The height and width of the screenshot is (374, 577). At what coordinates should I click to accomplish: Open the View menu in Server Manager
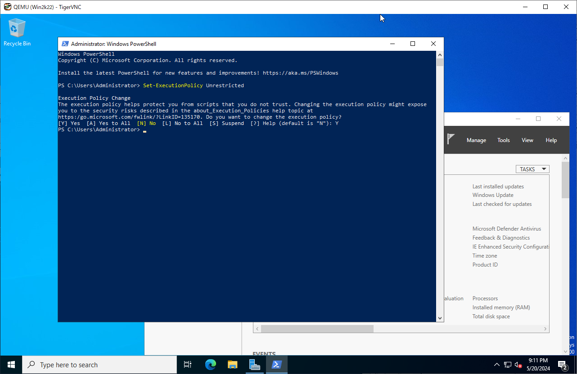click(x=527, y=140)
